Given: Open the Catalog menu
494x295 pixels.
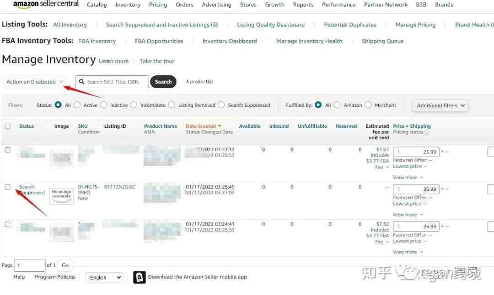Looking at the screenshot, I should point(97,5).
